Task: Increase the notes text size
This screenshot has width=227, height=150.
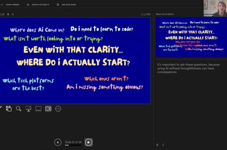Action: [158, 144]
